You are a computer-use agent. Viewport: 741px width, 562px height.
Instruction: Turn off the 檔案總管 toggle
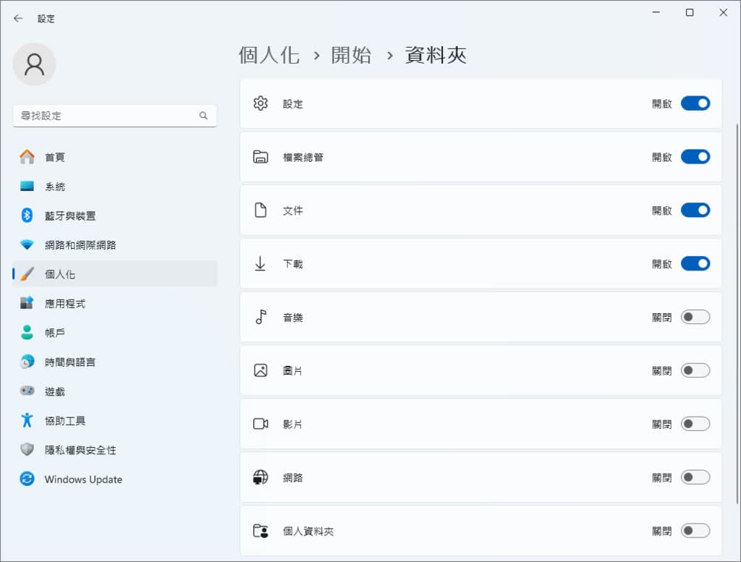coord(695,157)
